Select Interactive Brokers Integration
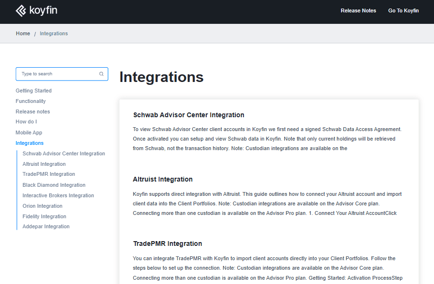 coord(58,195)
